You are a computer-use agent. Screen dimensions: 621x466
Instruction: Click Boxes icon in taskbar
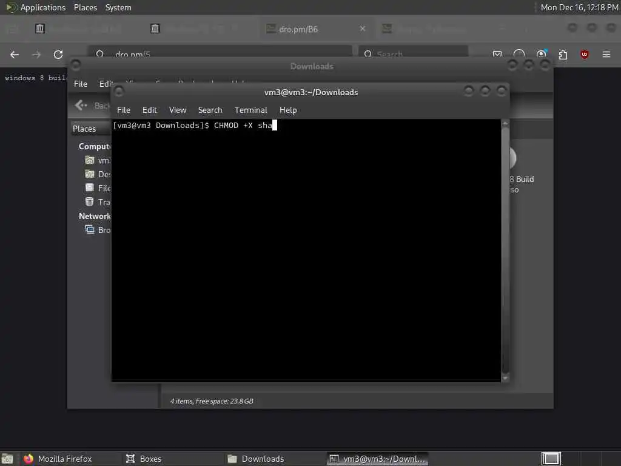click(130, 459)
